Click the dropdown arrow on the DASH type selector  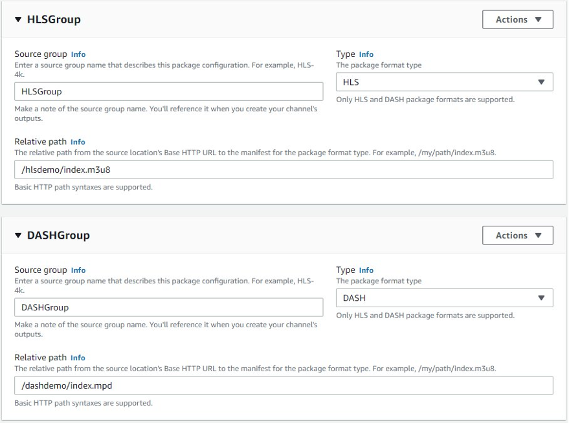point(544,298)
